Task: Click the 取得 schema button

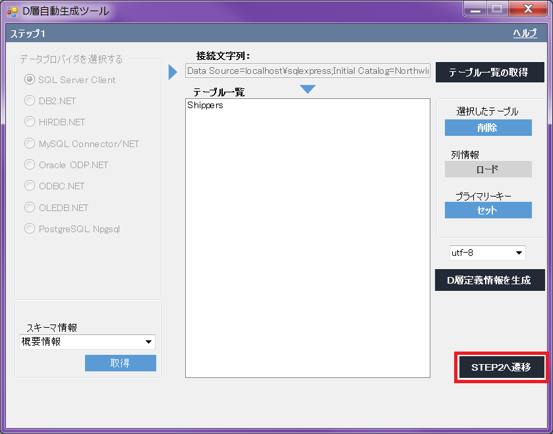Action: 120,363
